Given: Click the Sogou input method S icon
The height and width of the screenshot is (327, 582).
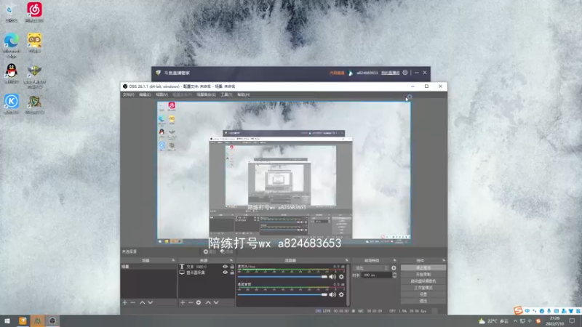Looking at the screenshot, I should (x=518, y=310).
